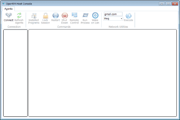
Task: Launch Remote Control
Action: click(74, 18)
